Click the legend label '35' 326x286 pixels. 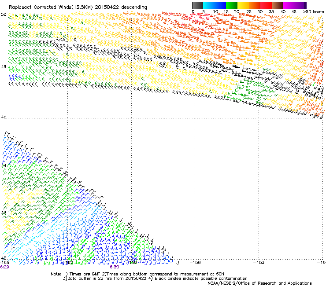click(x=271, y=12)
